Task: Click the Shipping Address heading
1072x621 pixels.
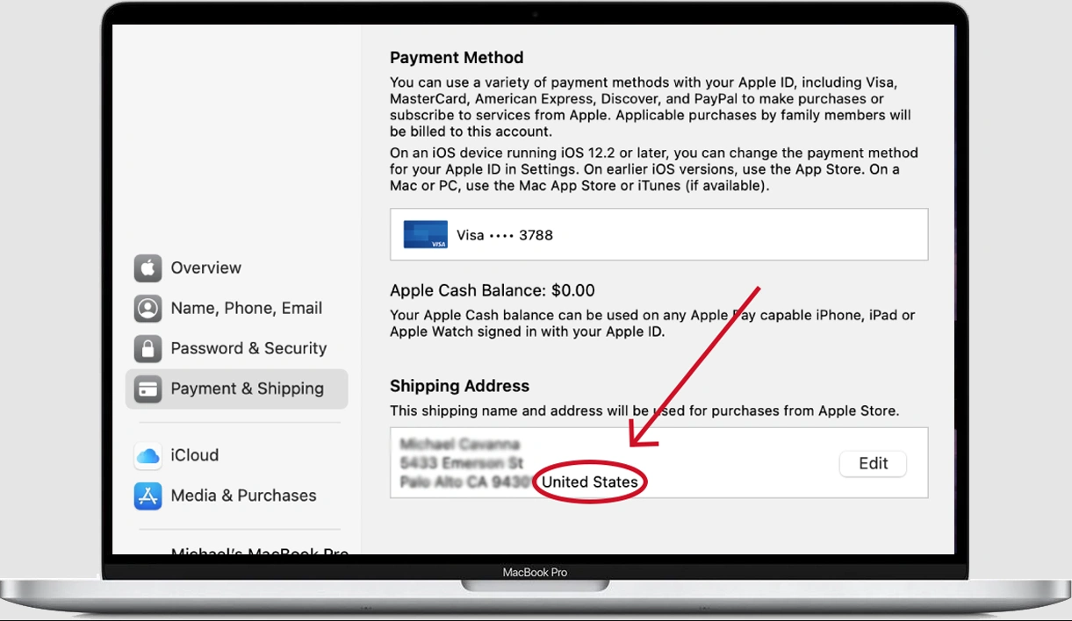Action: (459, 386)
